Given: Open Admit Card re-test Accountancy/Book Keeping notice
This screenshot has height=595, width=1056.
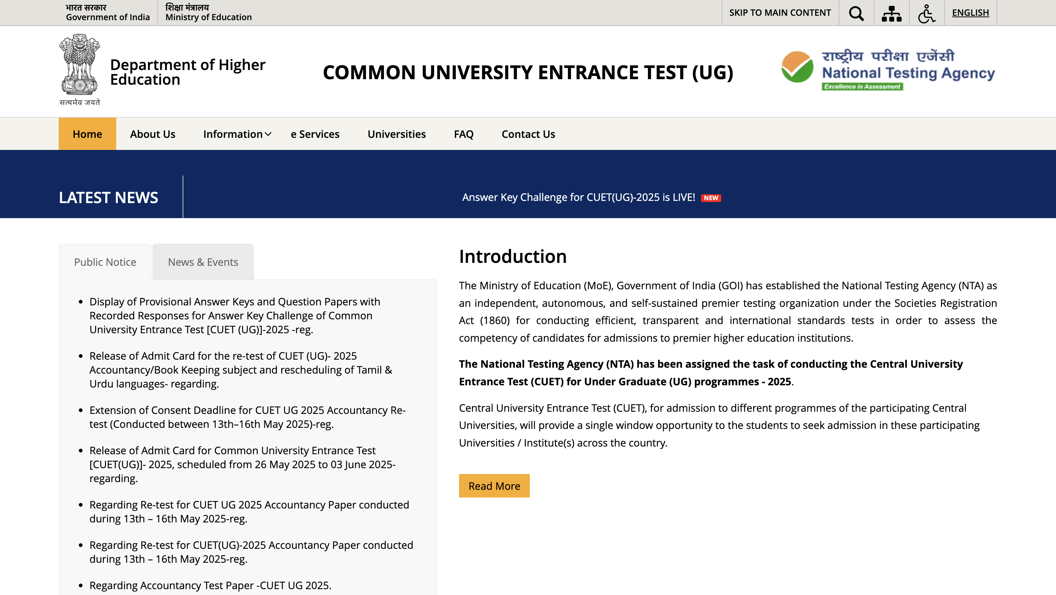Looking at the screenshot, I should pos(241,370).
